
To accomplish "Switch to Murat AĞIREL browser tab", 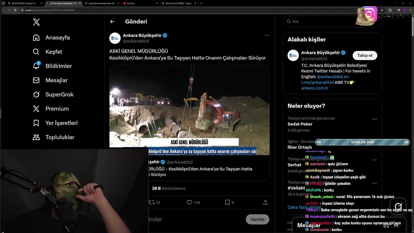I will click(178, 3).
